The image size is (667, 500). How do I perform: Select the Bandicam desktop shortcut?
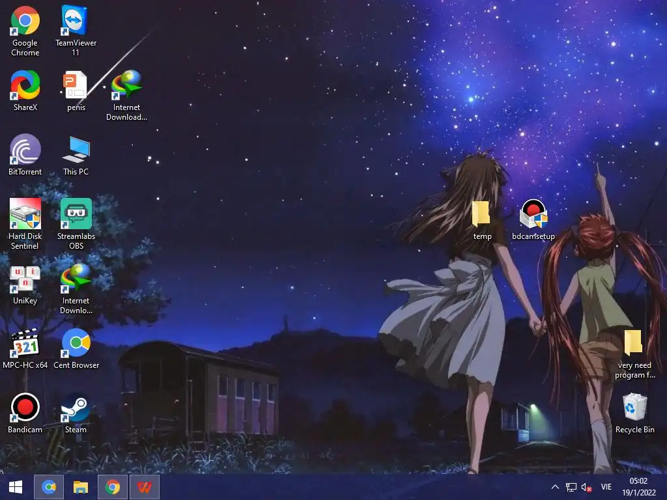click(25, 413)
